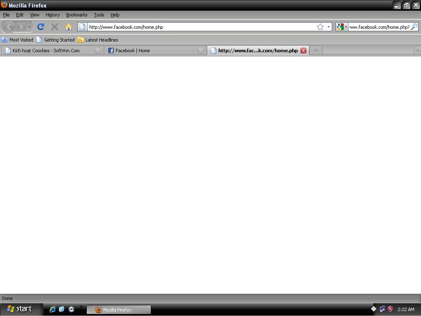
Task: Open the search engine selector dropdown
Action: click(x=342, y=27)
